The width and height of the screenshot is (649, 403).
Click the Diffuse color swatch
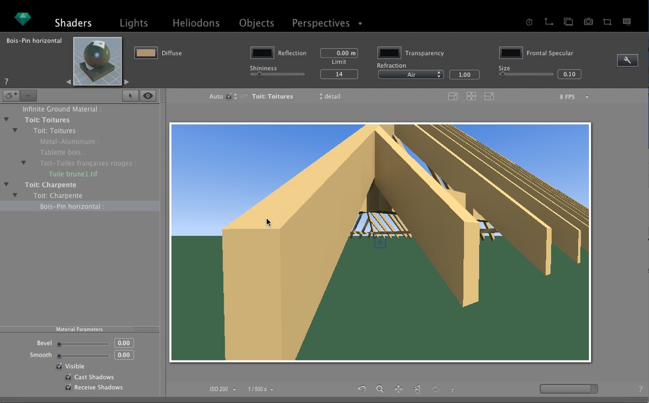pos(145,53)
